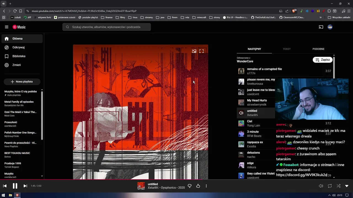Click the sidebar playlists scrollbar
The image size is (353, 198).
tap(42, 116)
